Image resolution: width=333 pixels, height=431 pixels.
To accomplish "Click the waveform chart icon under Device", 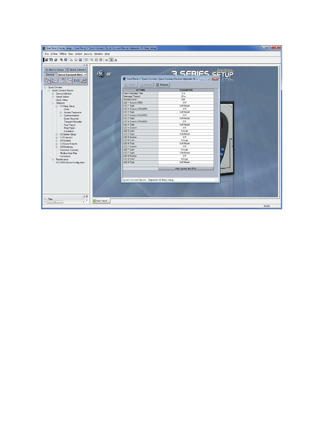I will (x=55, y=81).
